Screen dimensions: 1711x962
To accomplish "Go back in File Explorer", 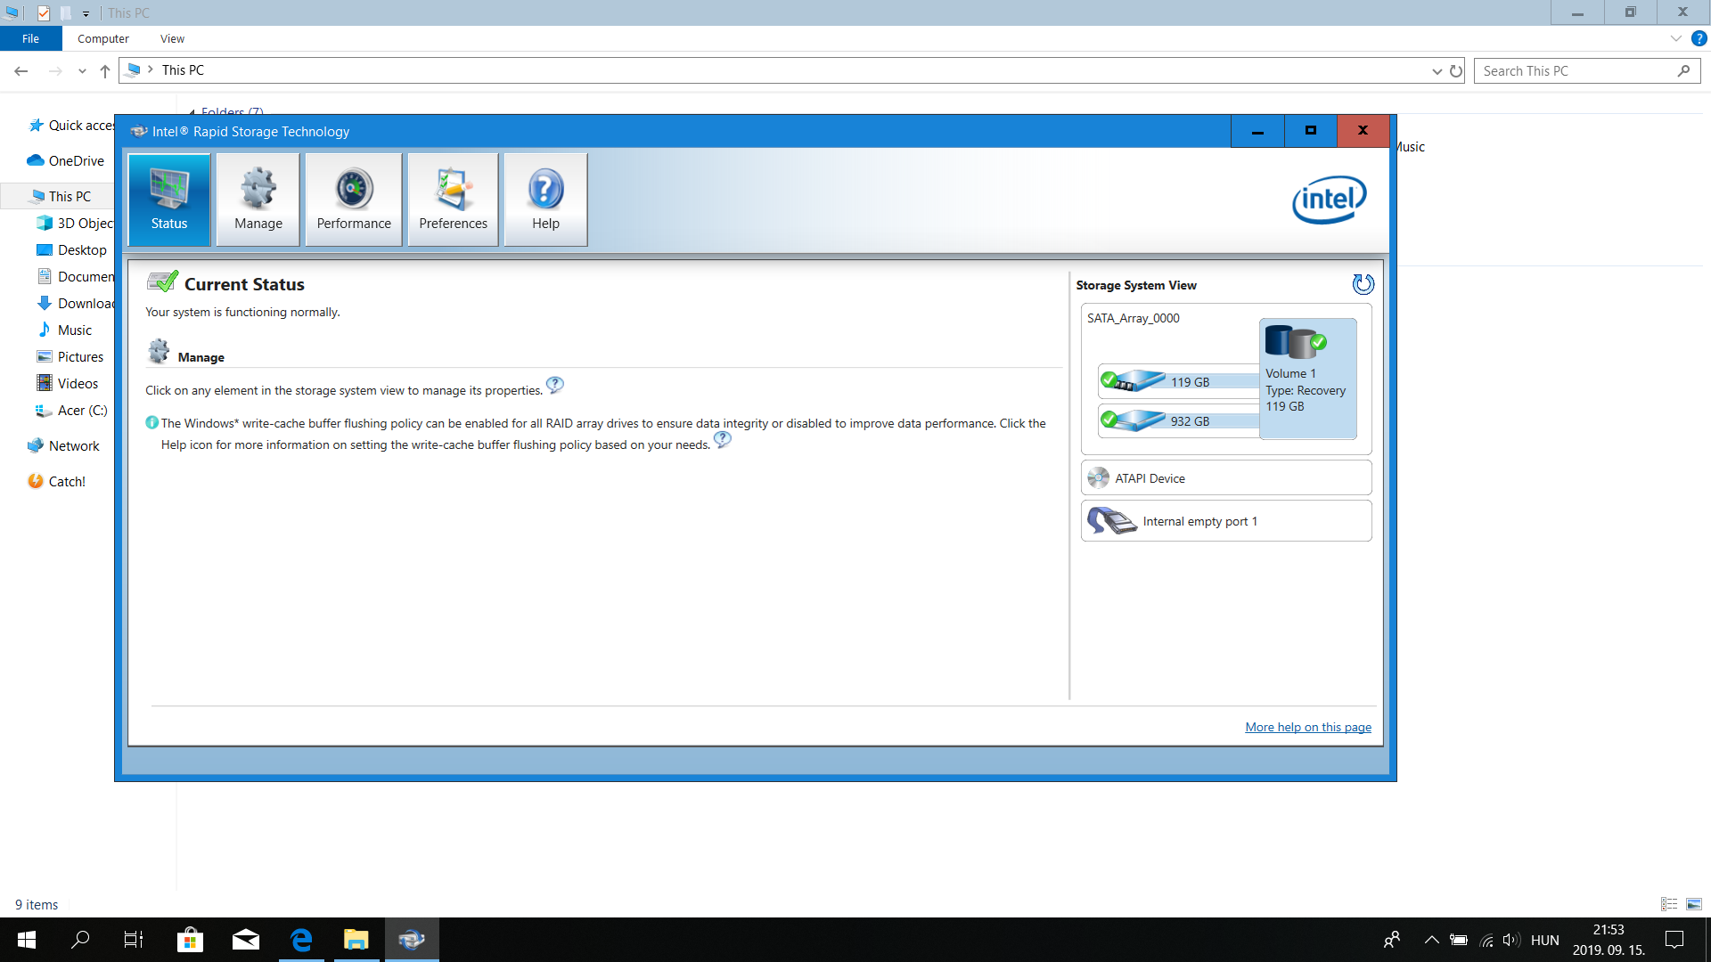I will click(x=21, y=70).
